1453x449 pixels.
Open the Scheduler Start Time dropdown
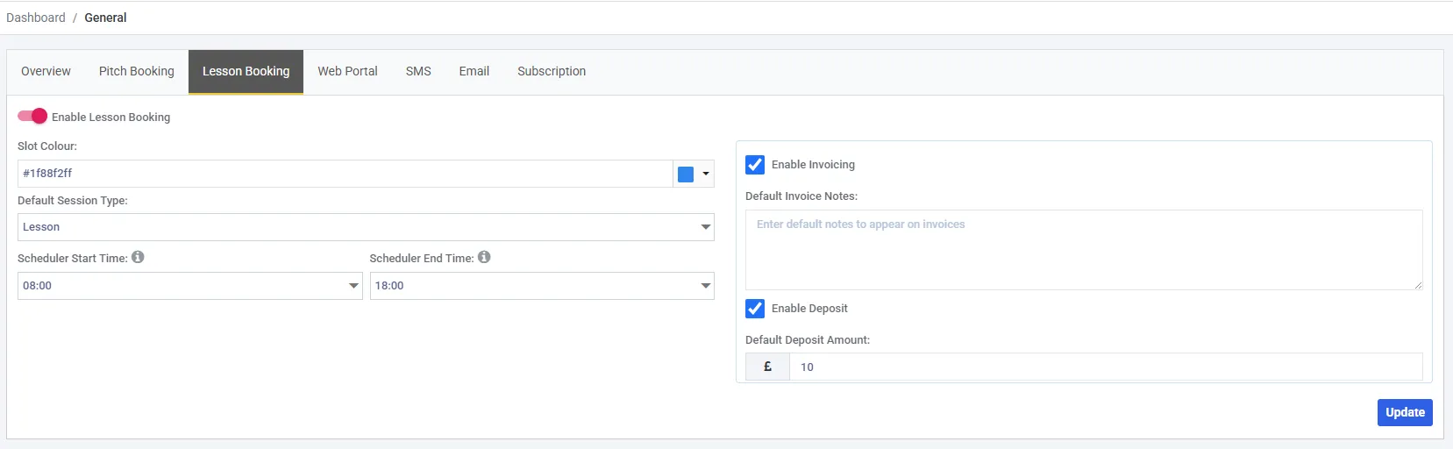(x=189, y=286)
